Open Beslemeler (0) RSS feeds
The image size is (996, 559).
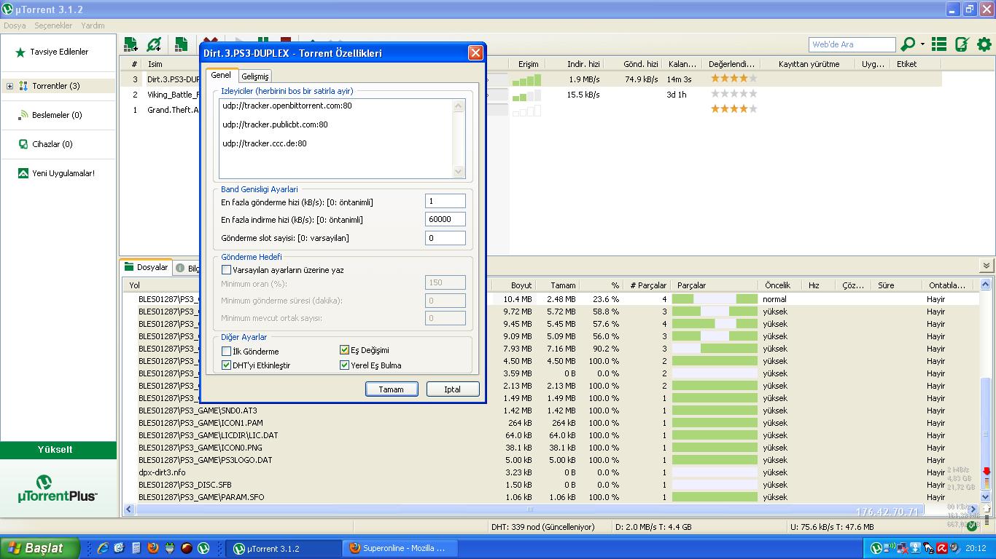coord(50,115)
